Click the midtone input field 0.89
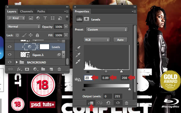The width and height of the screenshot is (181, 113). (105, 78)
